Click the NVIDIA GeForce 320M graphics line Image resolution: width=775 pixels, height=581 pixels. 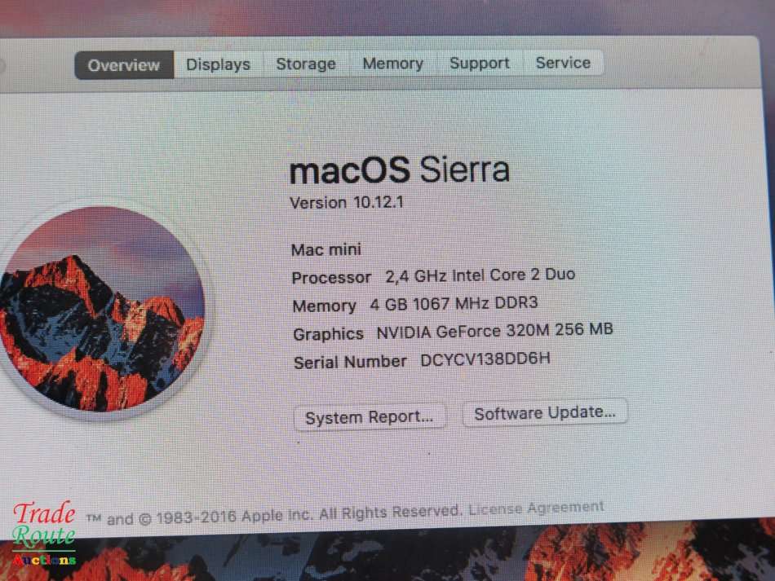[x=453, y=332]
